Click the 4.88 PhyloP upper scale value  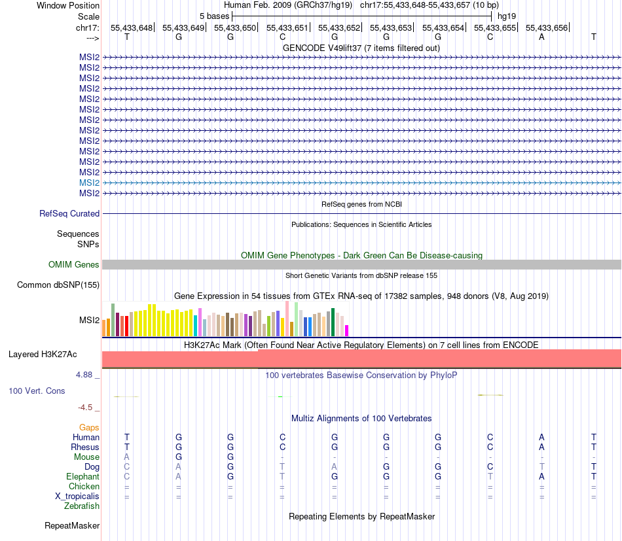tap(84, 375)
